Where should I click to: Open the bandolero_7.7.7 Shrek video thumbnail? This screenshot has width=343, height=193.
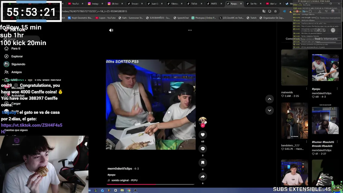coord(294,121)
